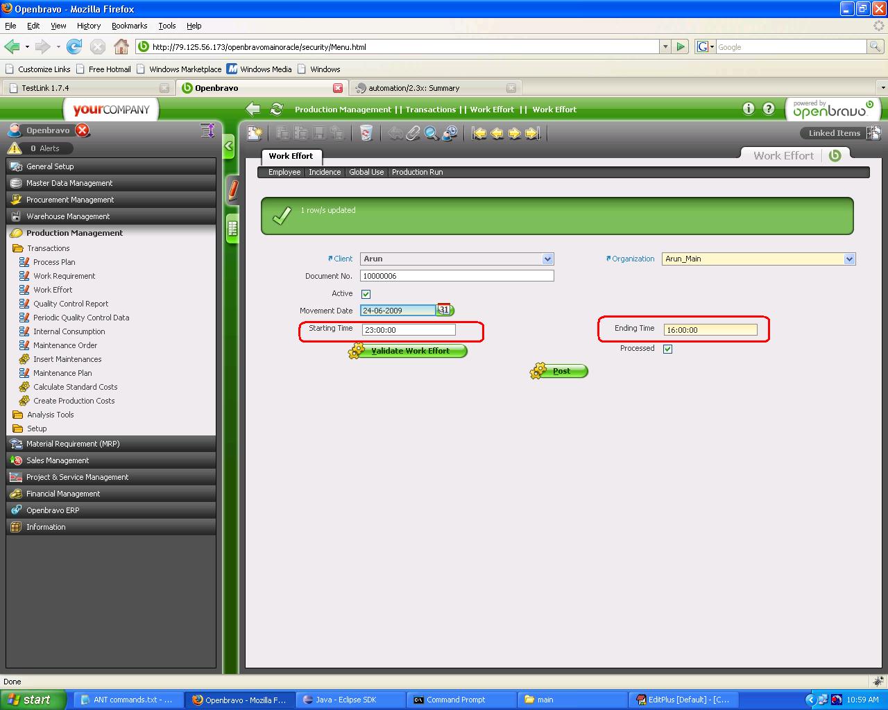This screenshot has height=710, width=888.
Task: Open Maintenance Order in the menu tree
Action: tap(65, 345)
